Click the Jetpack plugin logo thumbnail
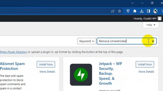This screenshot has height=91, width=163. point(81,75)
